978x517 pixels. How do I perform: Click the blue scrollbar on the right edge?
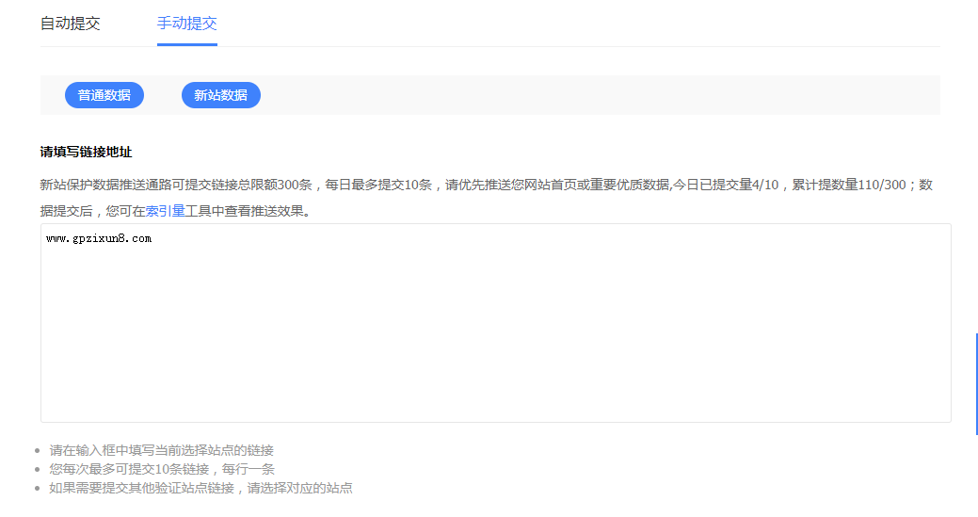point(976,383)
